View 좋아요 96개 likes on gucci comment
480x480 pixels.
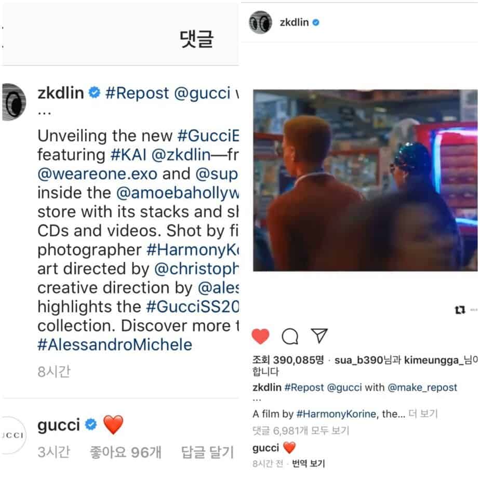coord(125,452)
